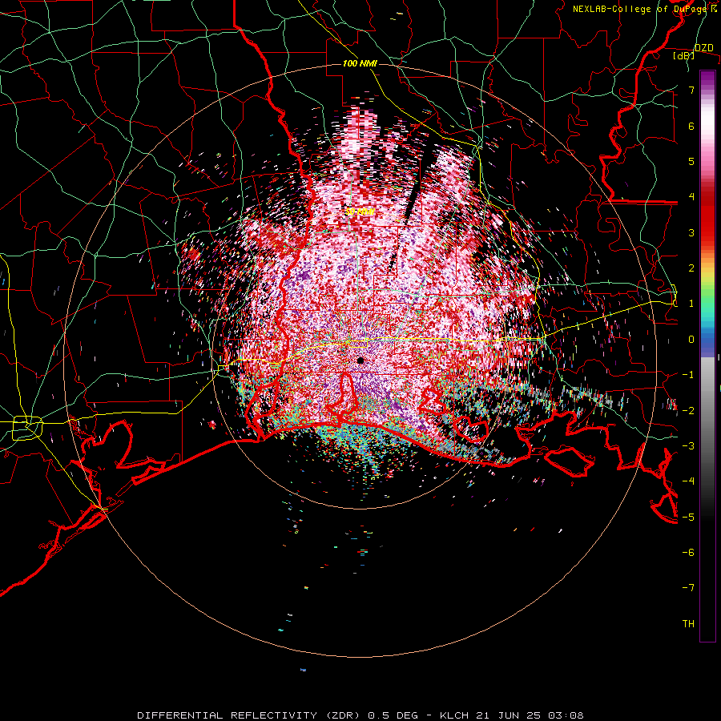Click the -7 value on the color scale
The image size is (721, 721).
(688, 588)
